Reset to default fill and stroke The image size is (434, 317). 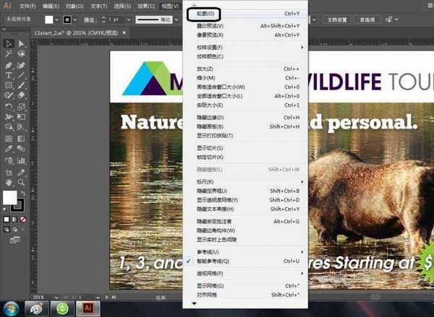click(x=5, y=209)
